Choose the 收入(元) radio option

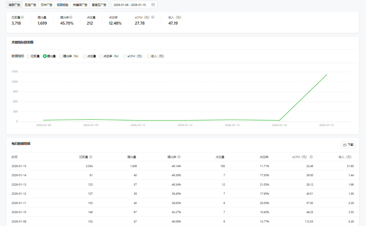(149, 56)
